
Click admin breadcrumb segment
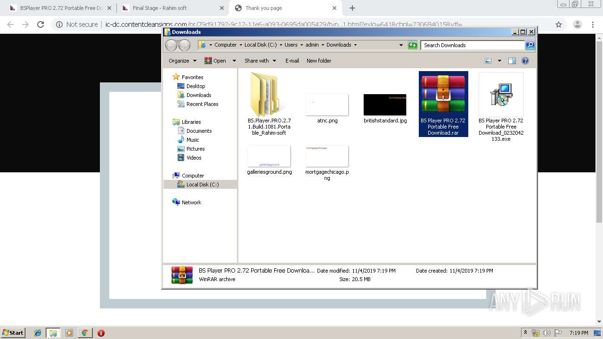coord(312,45)
